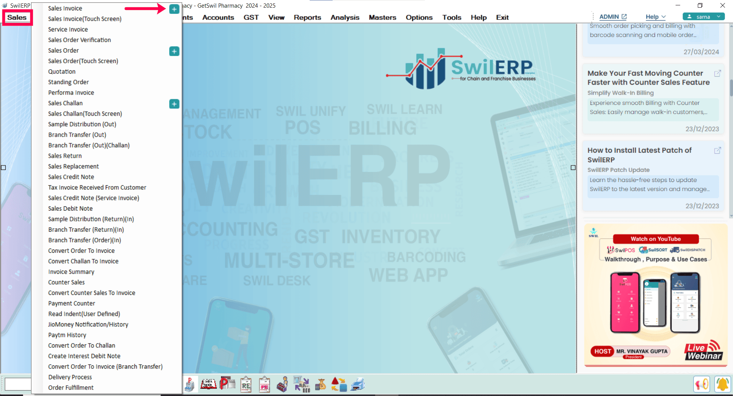733x396 pixels.
Task: Open the notification bell icon
Action: (x=722, y=384)
